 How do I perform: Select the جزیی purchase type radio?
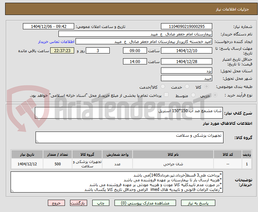coord(215,95)
